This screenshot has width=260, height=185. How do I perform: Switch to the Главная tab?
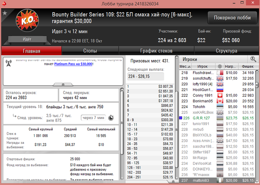coord(32,51)
